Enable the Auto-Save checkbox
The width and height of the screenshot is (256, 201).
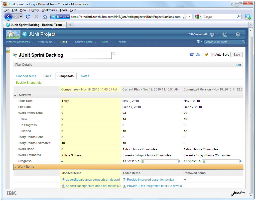pos(213,55)
